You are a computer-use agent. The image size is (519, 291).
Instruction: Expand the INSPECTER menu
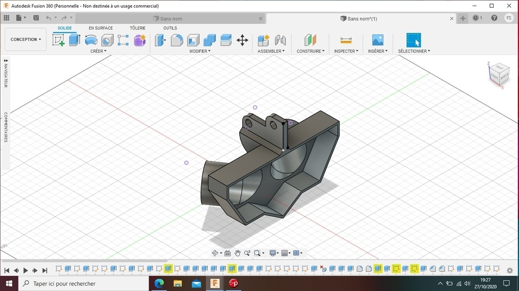[x=346, y=51]
